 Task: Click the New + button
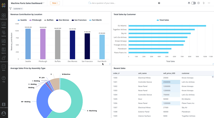click(55, 3)
